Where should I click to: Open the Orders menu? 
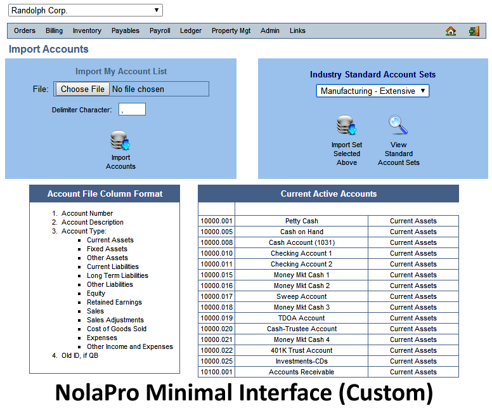(25, 30)
